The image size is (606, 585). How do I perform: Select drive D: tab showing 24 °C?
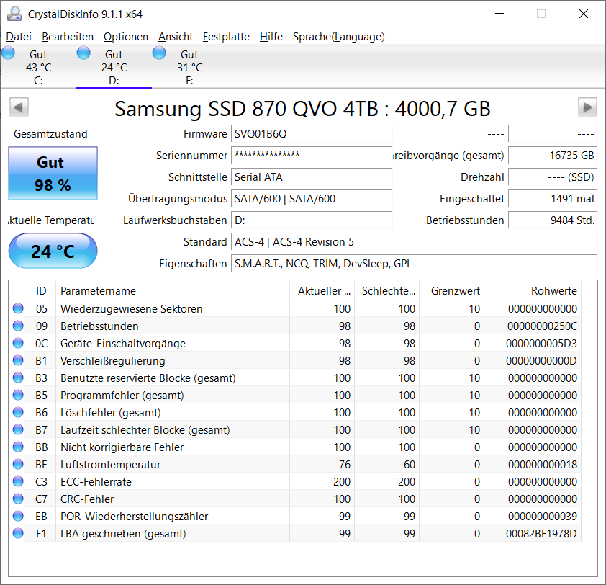coord(114,67)
